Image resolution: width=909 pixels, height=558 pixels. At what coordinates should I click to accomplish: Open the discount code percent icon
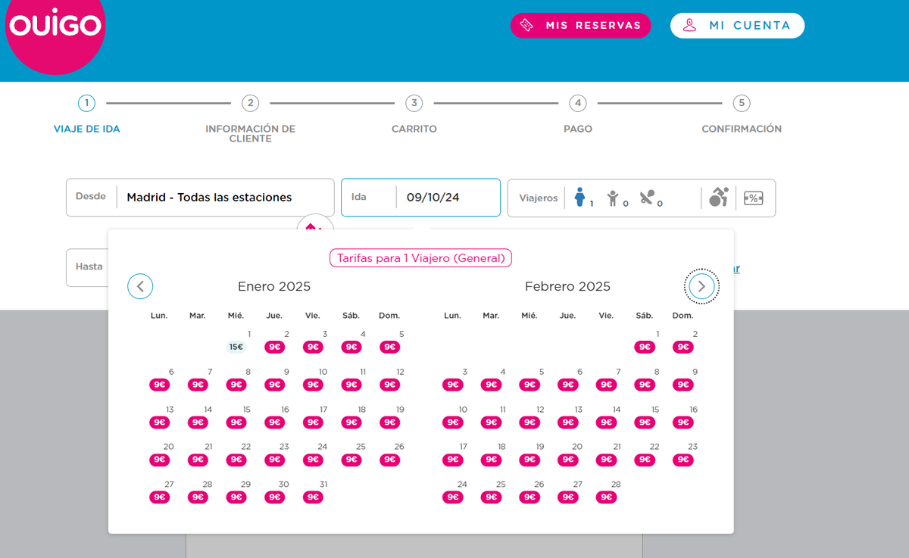(x=753, y=198)
